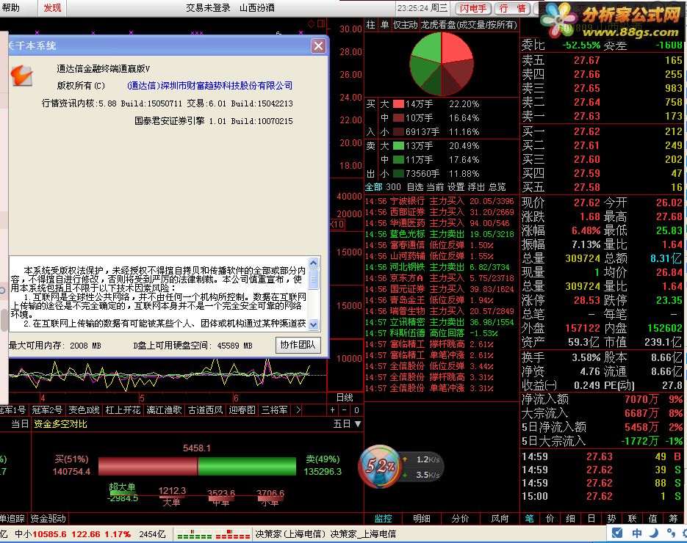This screenshot has height=543, width=687.
Task: Select the 势 tab
Action: pyautogui.click(x=611, y=519)
